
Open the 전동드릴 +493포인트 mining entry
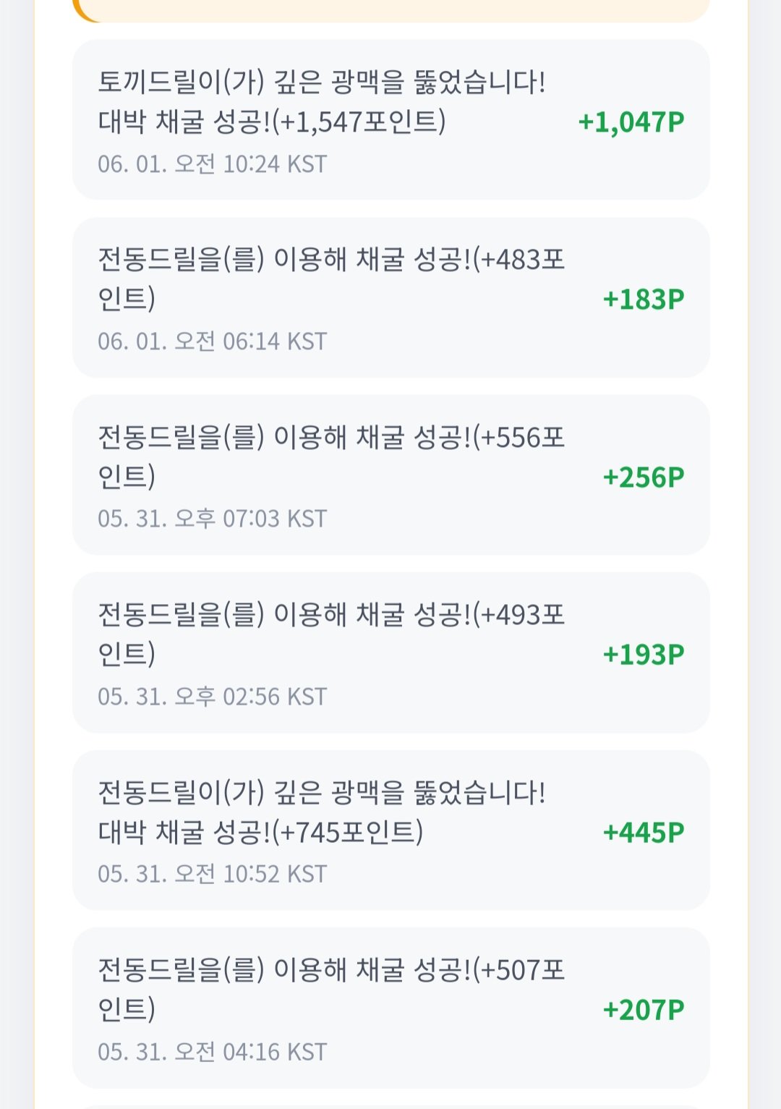click(x=390, y=653)
